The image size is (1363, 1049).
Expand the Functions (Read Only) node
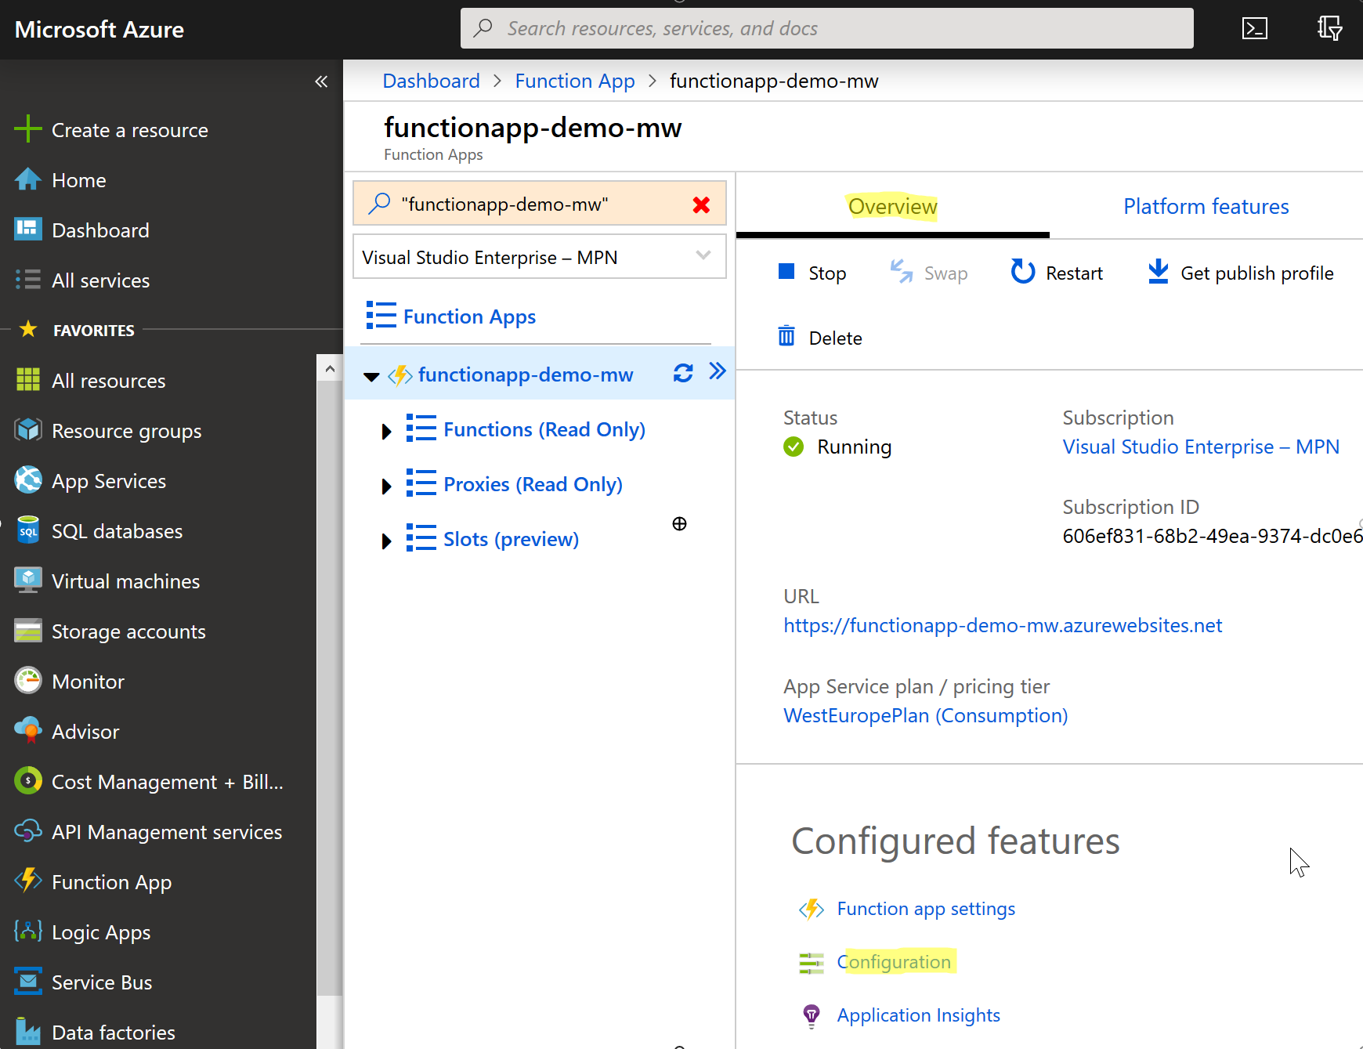[385, 431]
